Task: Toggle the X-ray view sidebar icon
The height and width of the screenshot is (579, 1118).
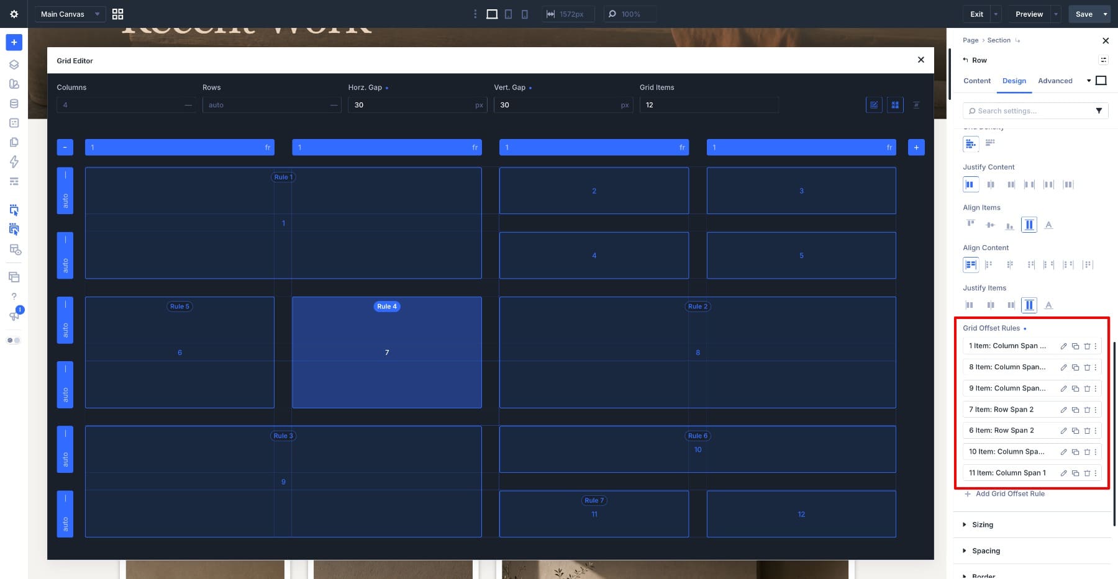Action: click(16, 249)
